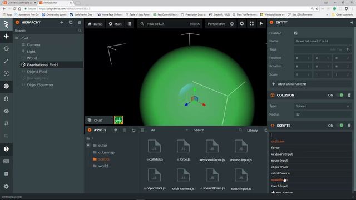Select the World entity in hierarchy
Viewport: 356px width, 200px height.
[32, 58]
